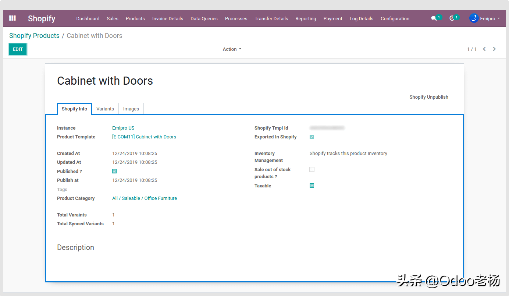Click 'Shopify tracks this product Inventory' text
The height and width of the screenshot is (296, 509).
click(348, 154)
